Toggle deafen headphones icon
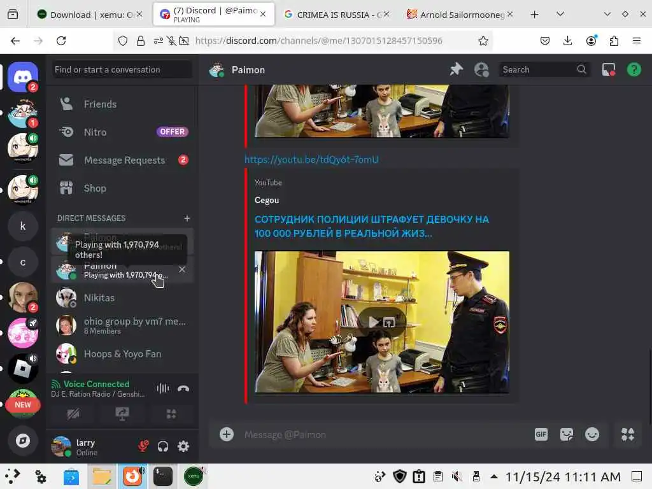The height and width of the screenshot is (489, 652). click(x=163, y=446)
